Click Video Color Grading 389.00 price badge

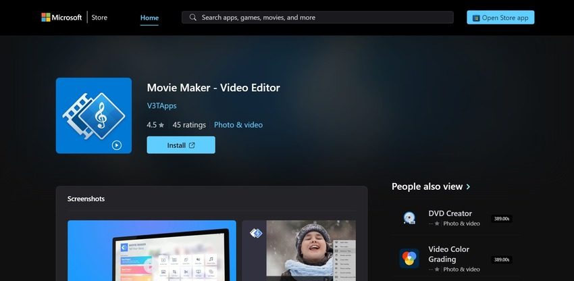coord(502,260)
